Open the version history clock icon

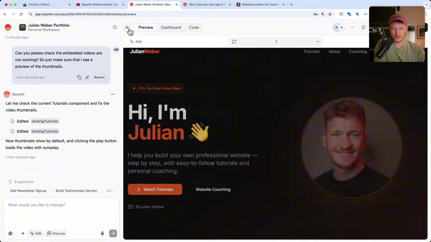tap(115, 27)
